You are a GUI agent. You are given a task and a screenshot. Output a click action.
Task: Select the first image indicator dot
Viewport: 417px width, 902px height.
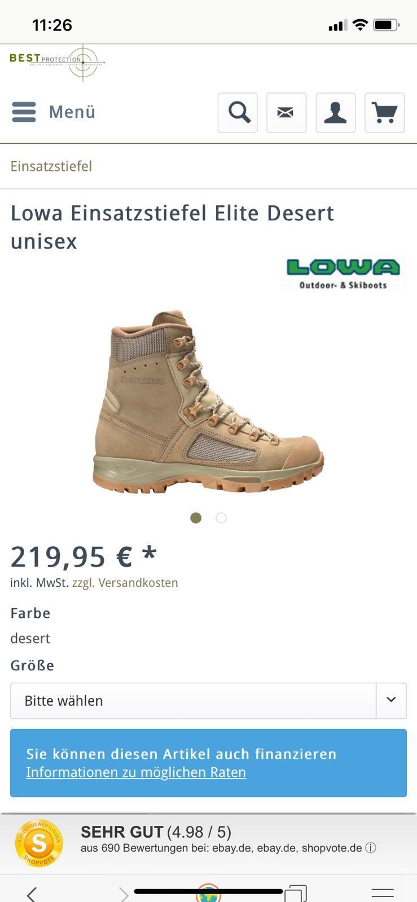[x=196, y=518]
